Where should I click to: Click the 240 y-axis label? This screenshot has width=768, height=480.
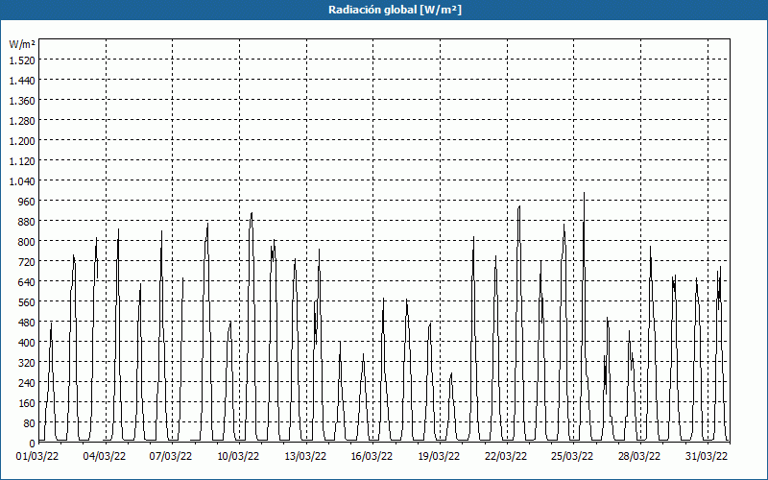pyautogui.click(x=27, y=383)
